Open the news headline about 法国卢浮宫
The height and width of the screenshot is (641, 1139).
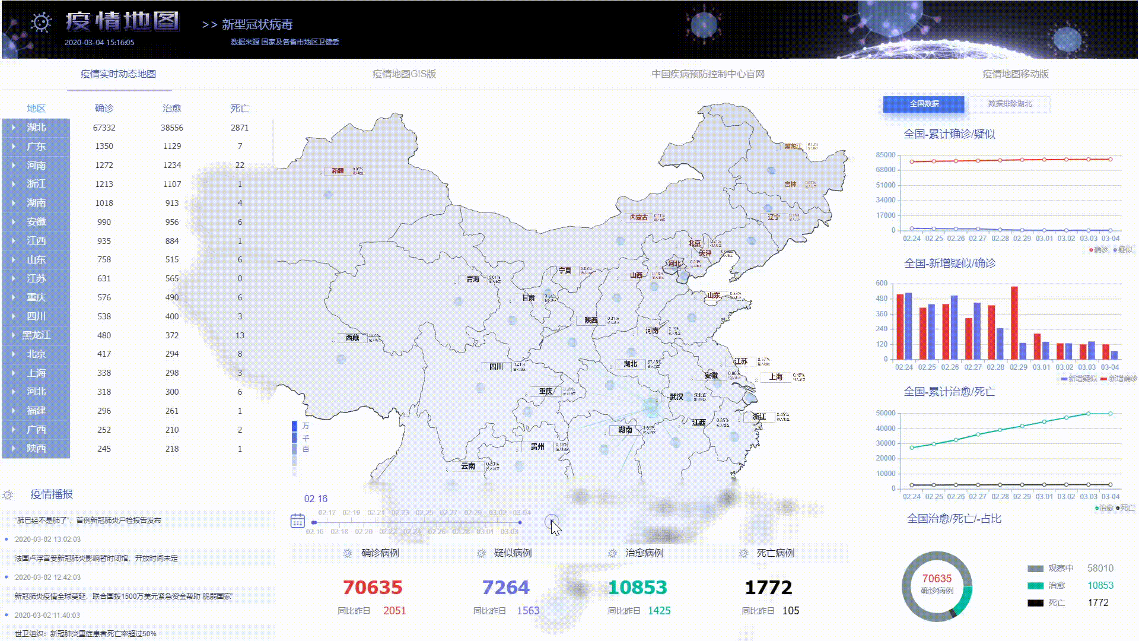(x=96, y=559)
